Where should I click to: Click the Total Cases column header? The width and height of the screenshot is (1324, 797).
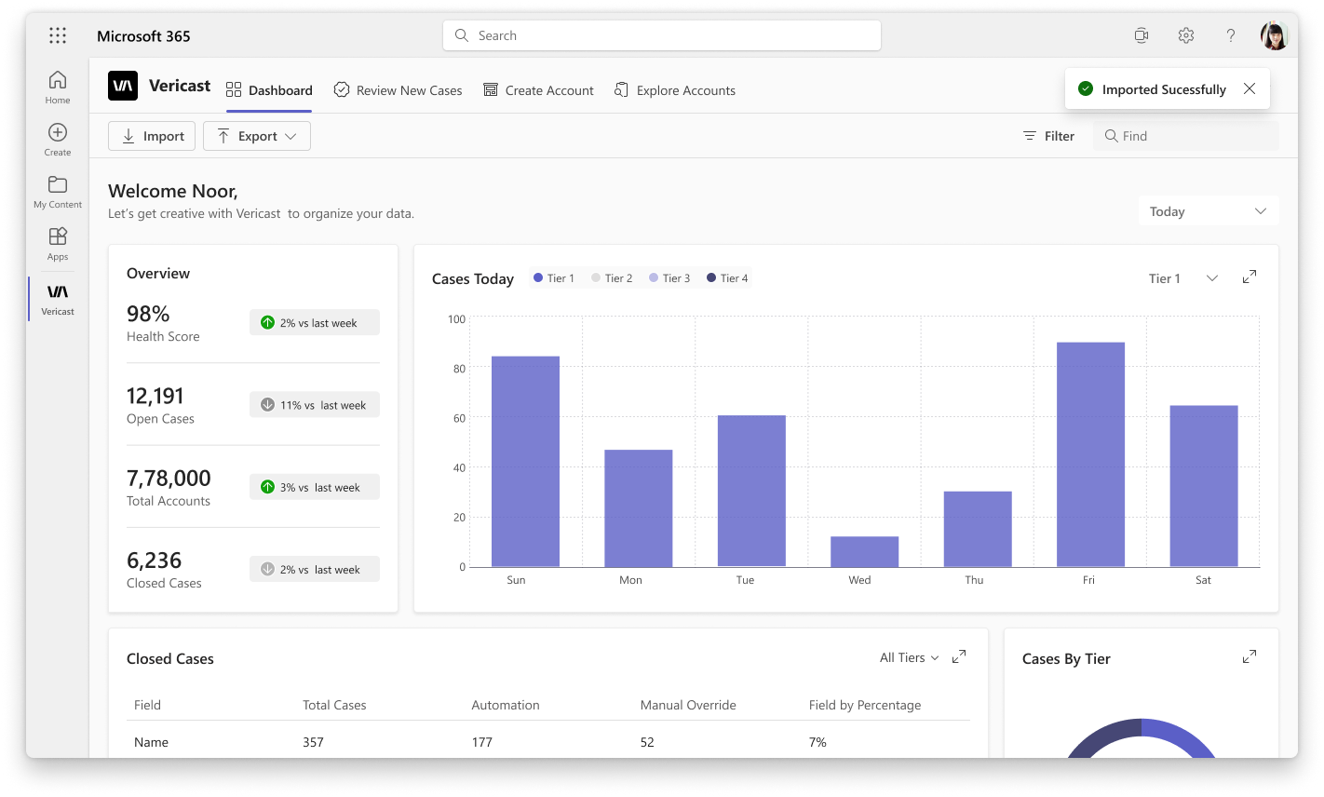click(x=334, y=705)
